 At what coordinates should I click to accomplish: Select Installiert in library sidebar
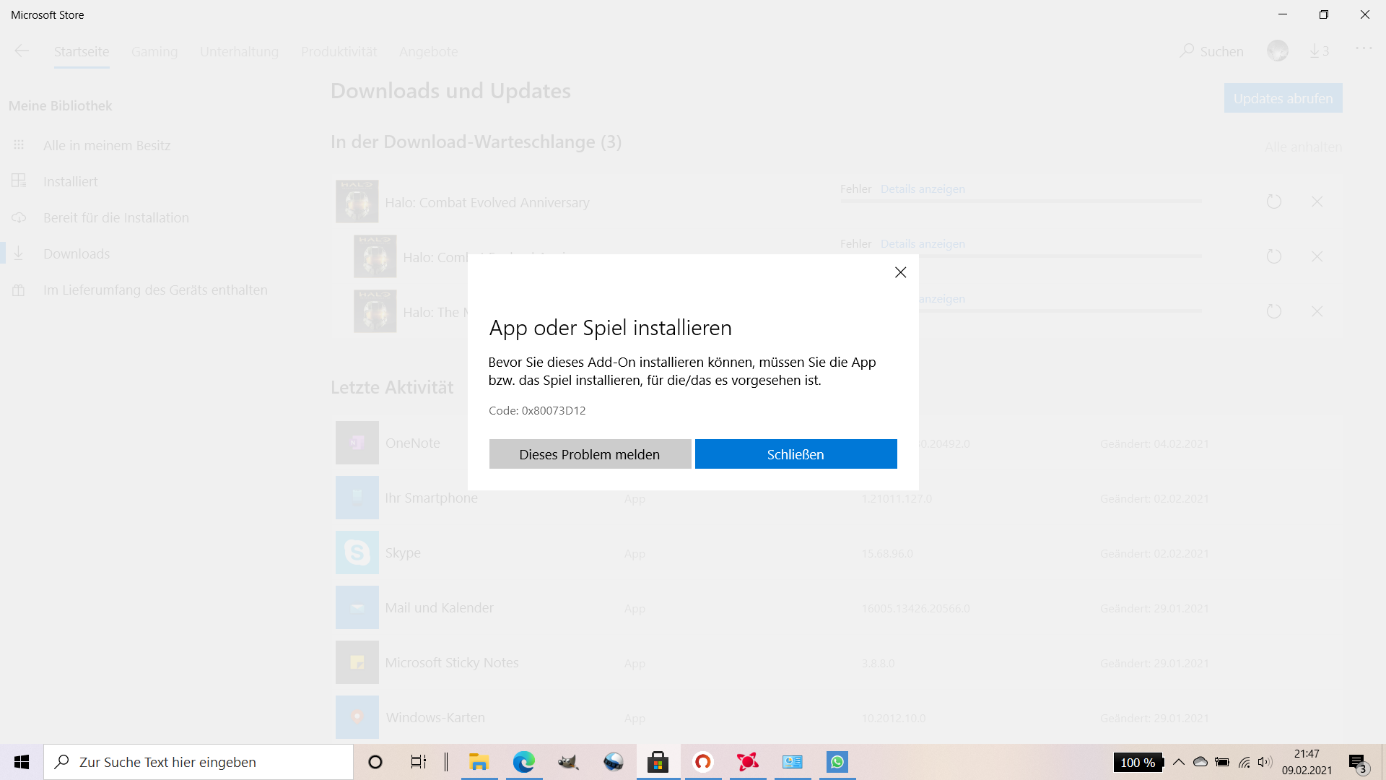(70, 181)
